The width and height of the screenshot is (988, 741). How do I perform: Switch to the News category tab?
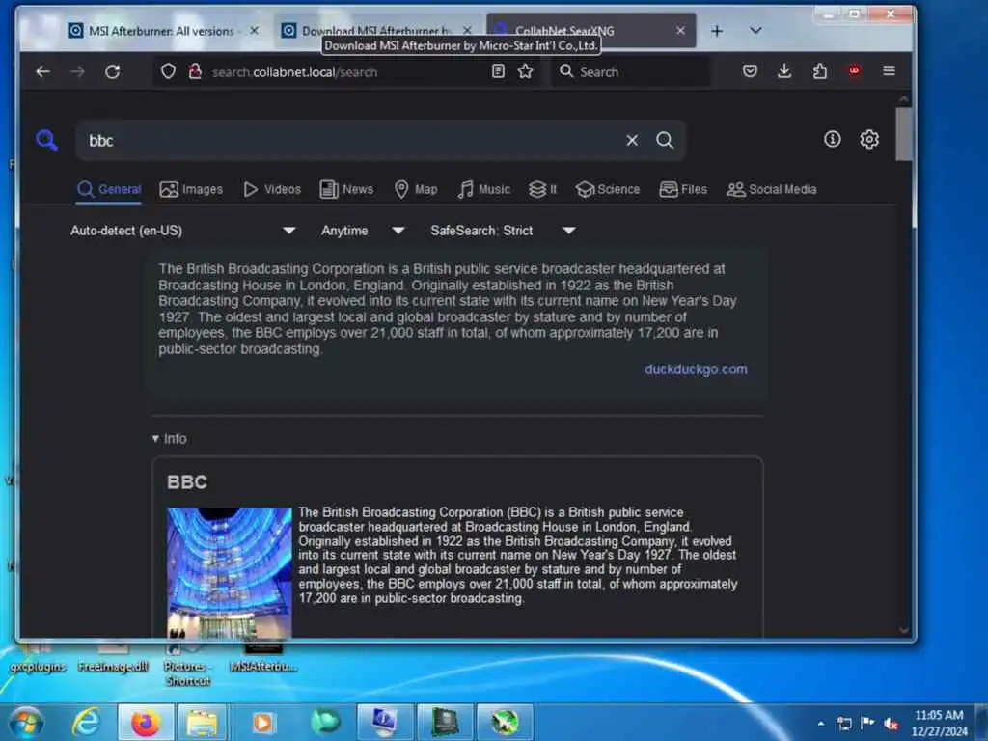(x=346, y=190)
